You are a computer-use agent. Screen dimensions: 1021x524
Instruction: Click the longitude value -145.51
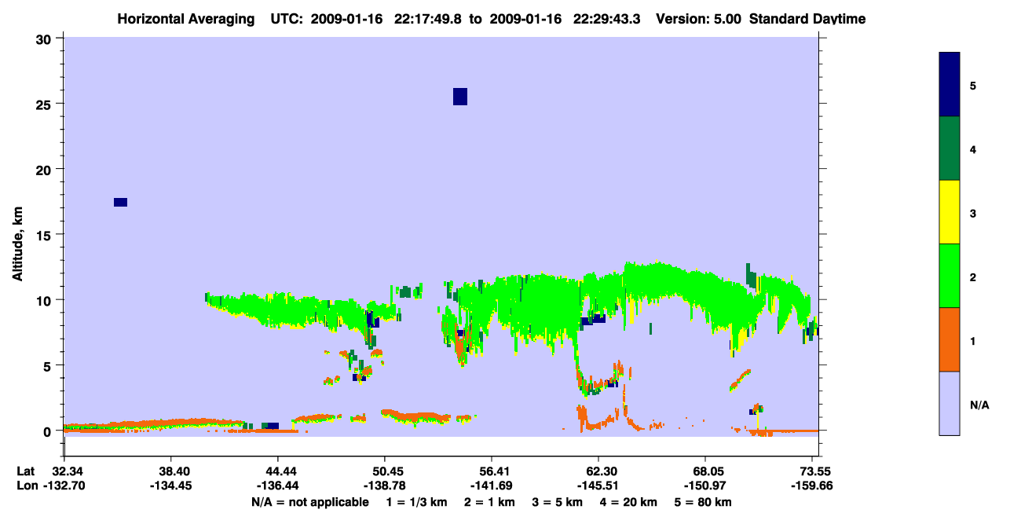pos(598,486)
